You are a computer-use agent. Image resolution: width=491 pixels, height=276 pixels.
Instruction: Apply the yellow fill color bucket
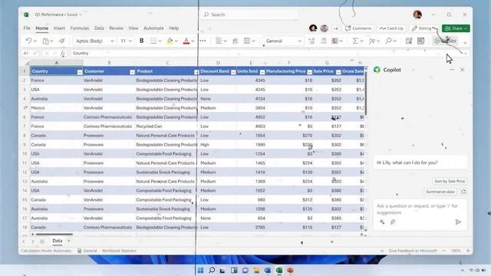point(170,41)
